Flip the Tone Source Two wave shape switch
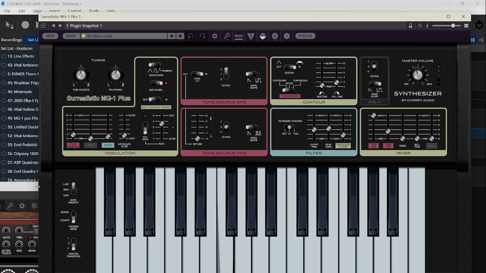The width and height of the screenshot is (486, 273). click(x=252, y=128)
